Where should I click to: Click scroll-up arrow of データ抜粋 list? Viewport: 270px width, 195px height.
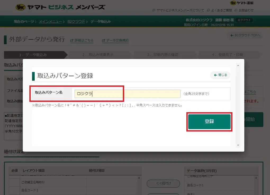tap(256, 178)
